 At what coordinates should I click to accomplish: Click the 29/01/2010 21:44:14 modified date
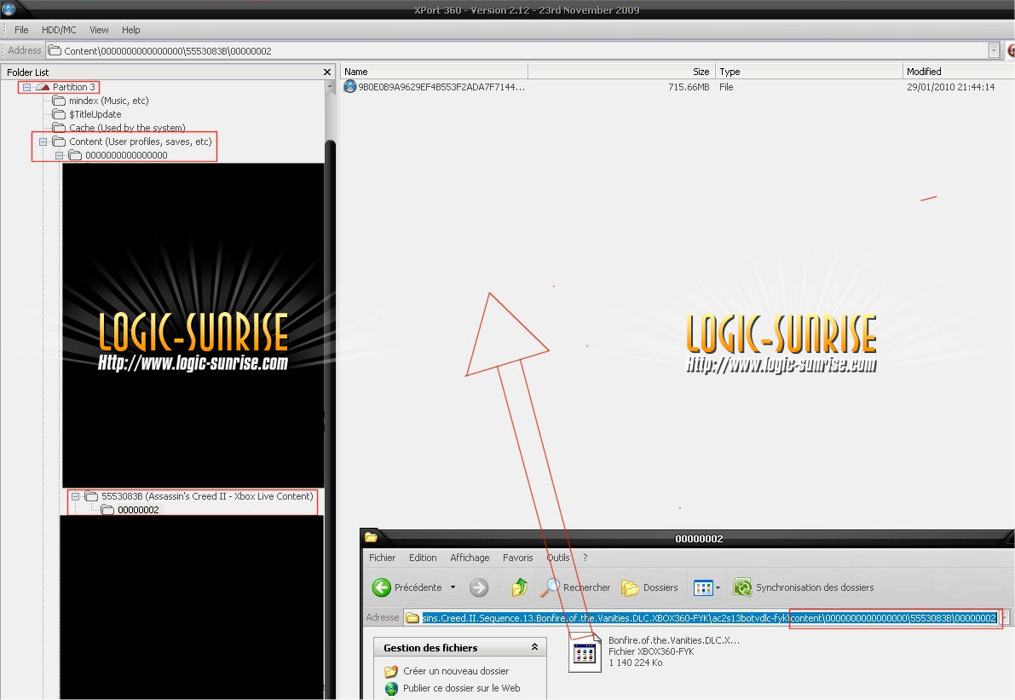950,87
